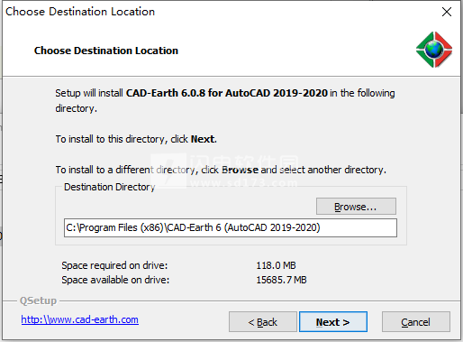Close the installer dialog with the X
Viewport: 463px width, 342px height.
click(447, 12)
